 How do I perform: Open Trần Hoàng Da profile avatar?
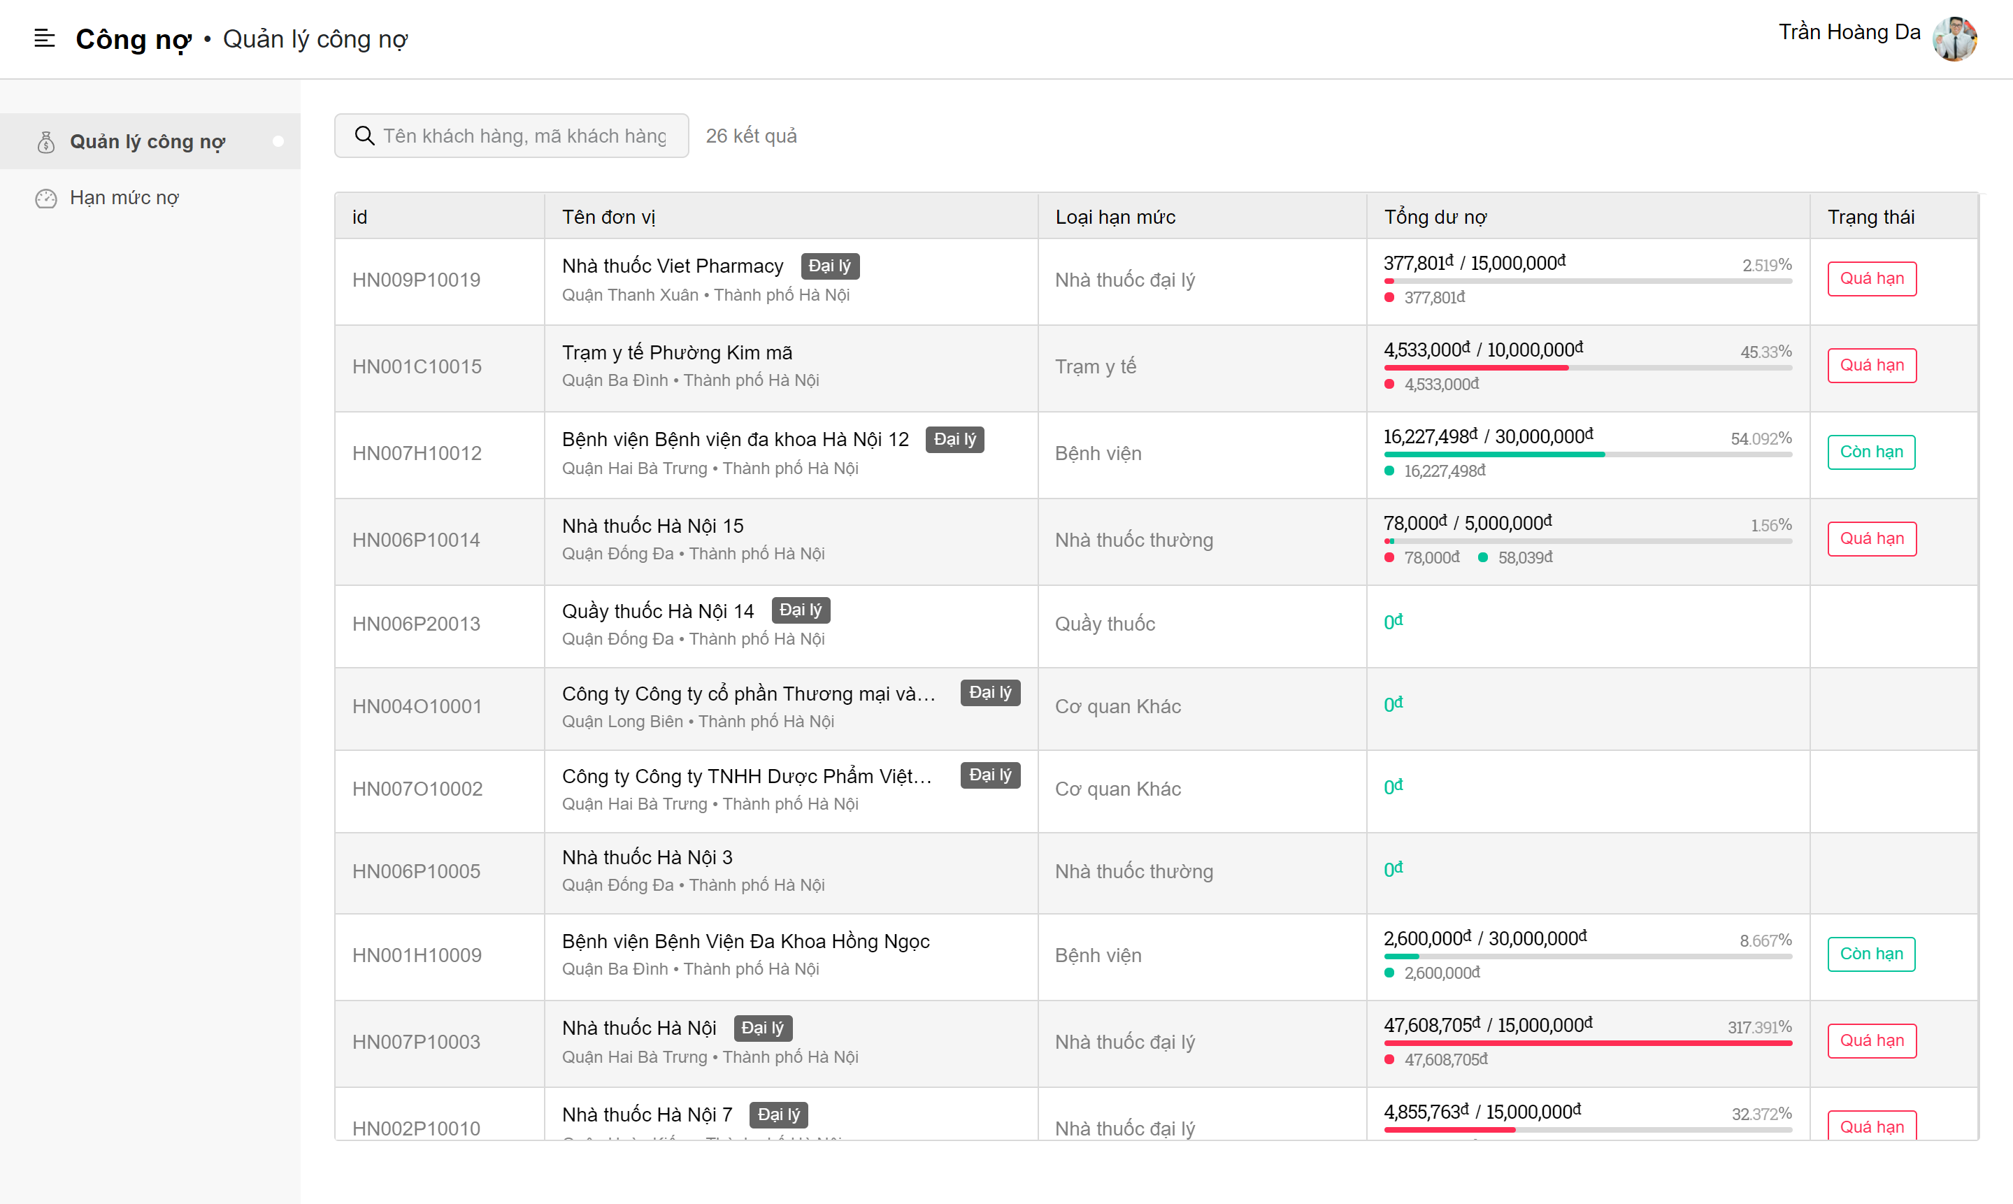coord(1954,38)
